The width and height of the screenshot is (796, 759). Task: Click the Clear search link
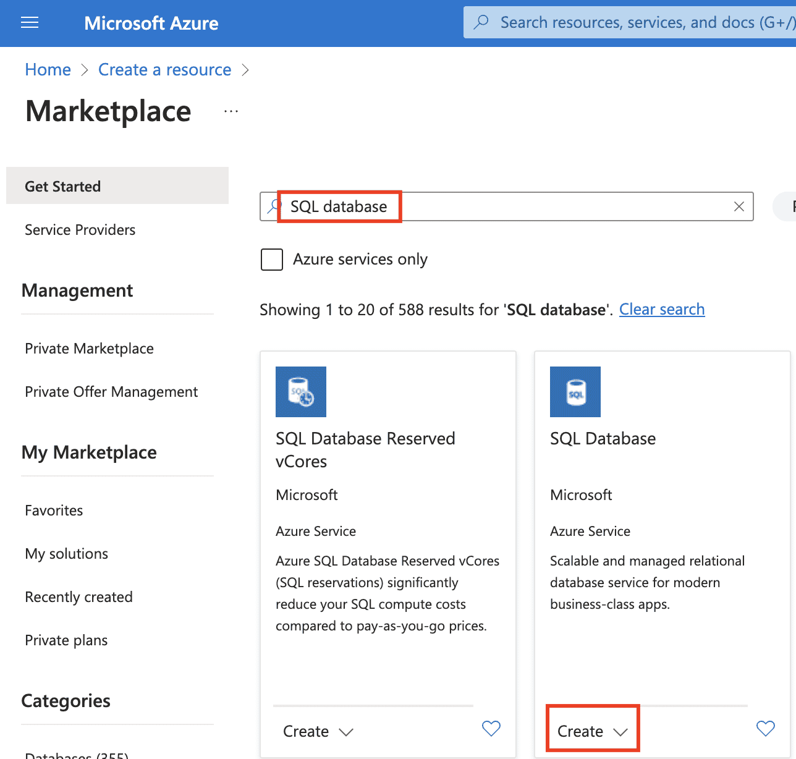click(x=661, y=309)
